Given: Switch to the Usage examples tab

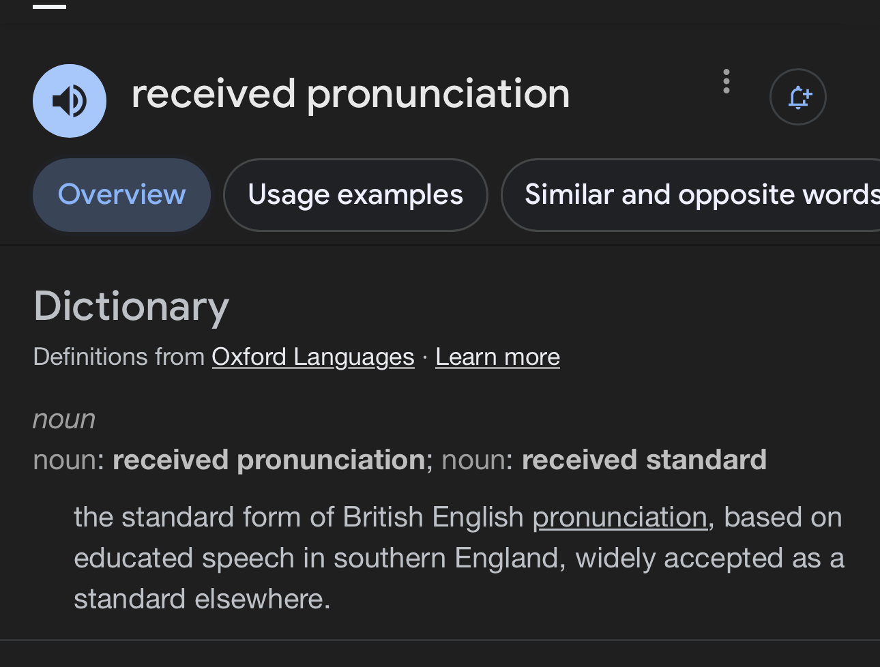Looking at the screenshot, I should pos(355,195).
